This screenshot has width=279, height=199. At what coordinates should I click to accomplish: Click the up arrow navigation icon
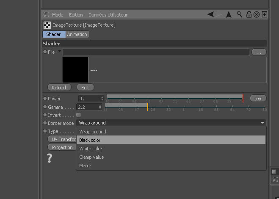229,14
